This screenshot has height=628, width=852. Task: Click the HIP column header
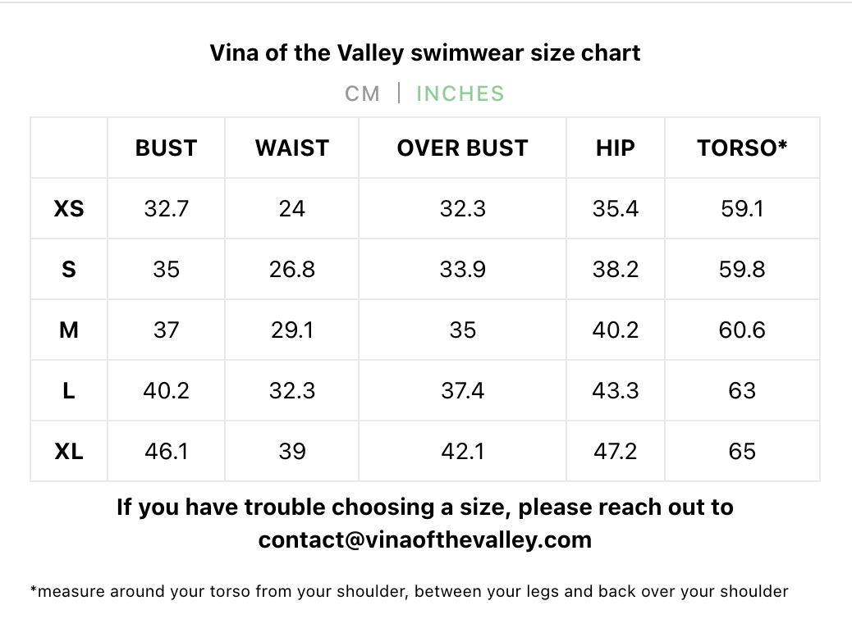(x=615, y=148)
